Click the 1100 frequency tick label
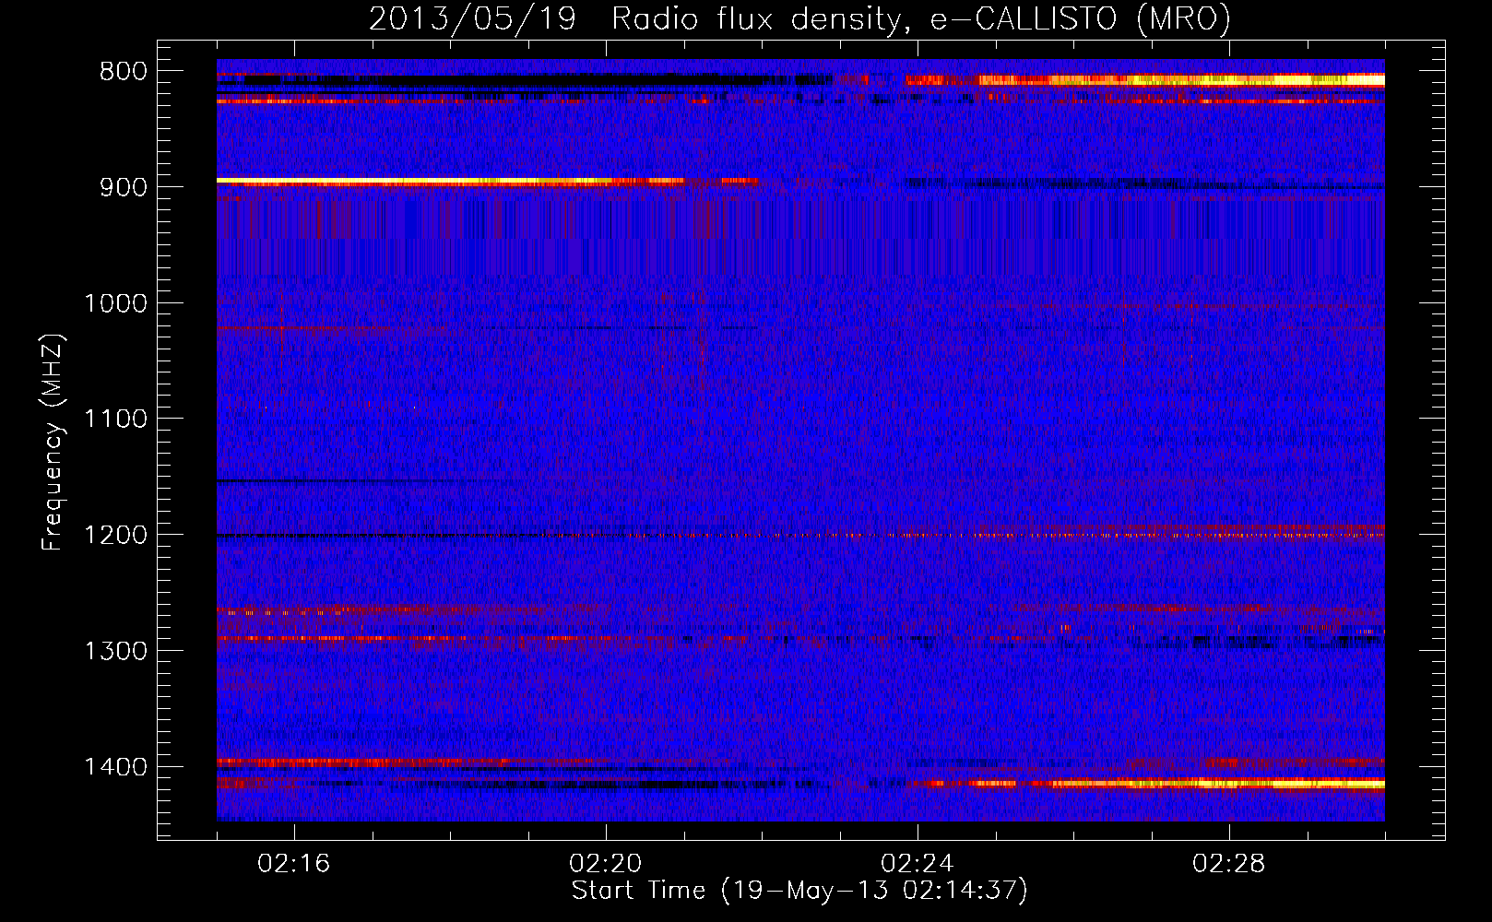The height and width of the screenshot is (922, 1492). coord(115,420)
